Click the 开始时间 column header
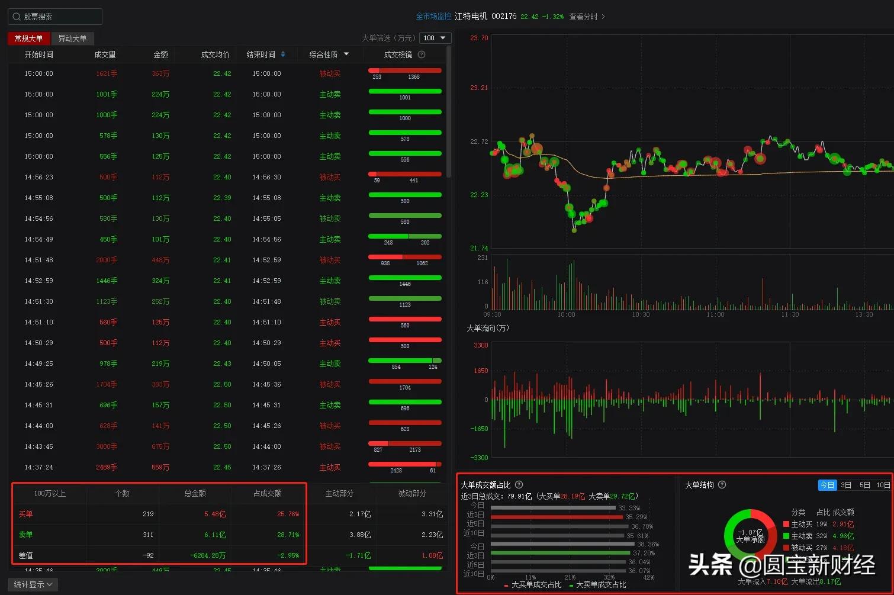The image size is (894, 595). (38, 54)
